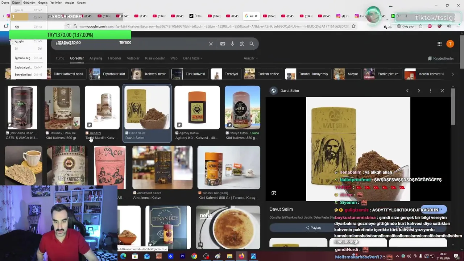Click the 'Giriş yap' sign-in button
The image size is (464, 261).
[x=405, y=26]
